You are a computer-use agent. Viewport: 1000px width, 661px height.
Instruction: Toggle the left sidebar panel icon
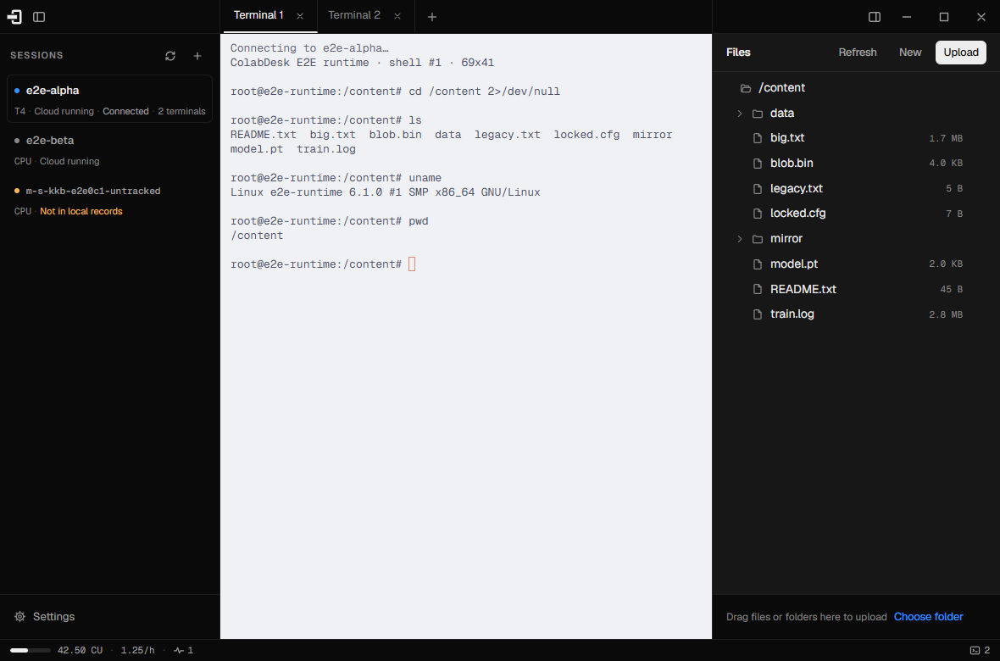[x=39, y=17]
